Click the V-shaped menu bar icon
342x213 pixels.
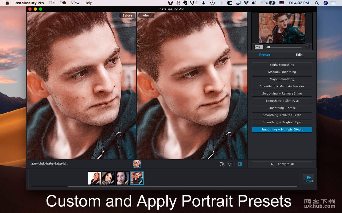pyautogui.click(x=170, y=3)
